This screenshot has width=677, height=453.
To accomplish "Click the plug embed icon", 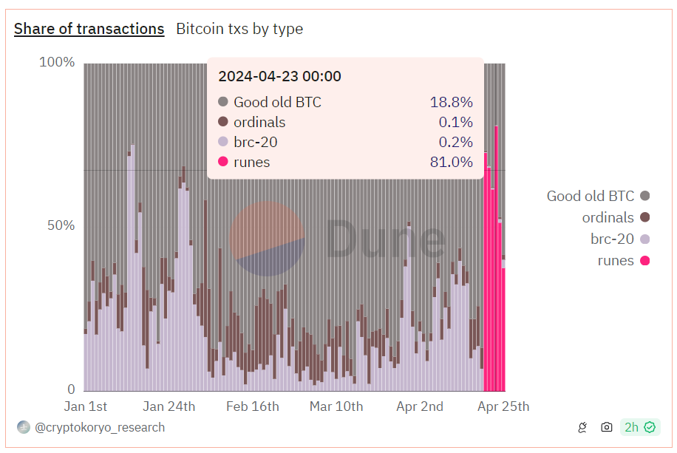I will click(582, 427).
